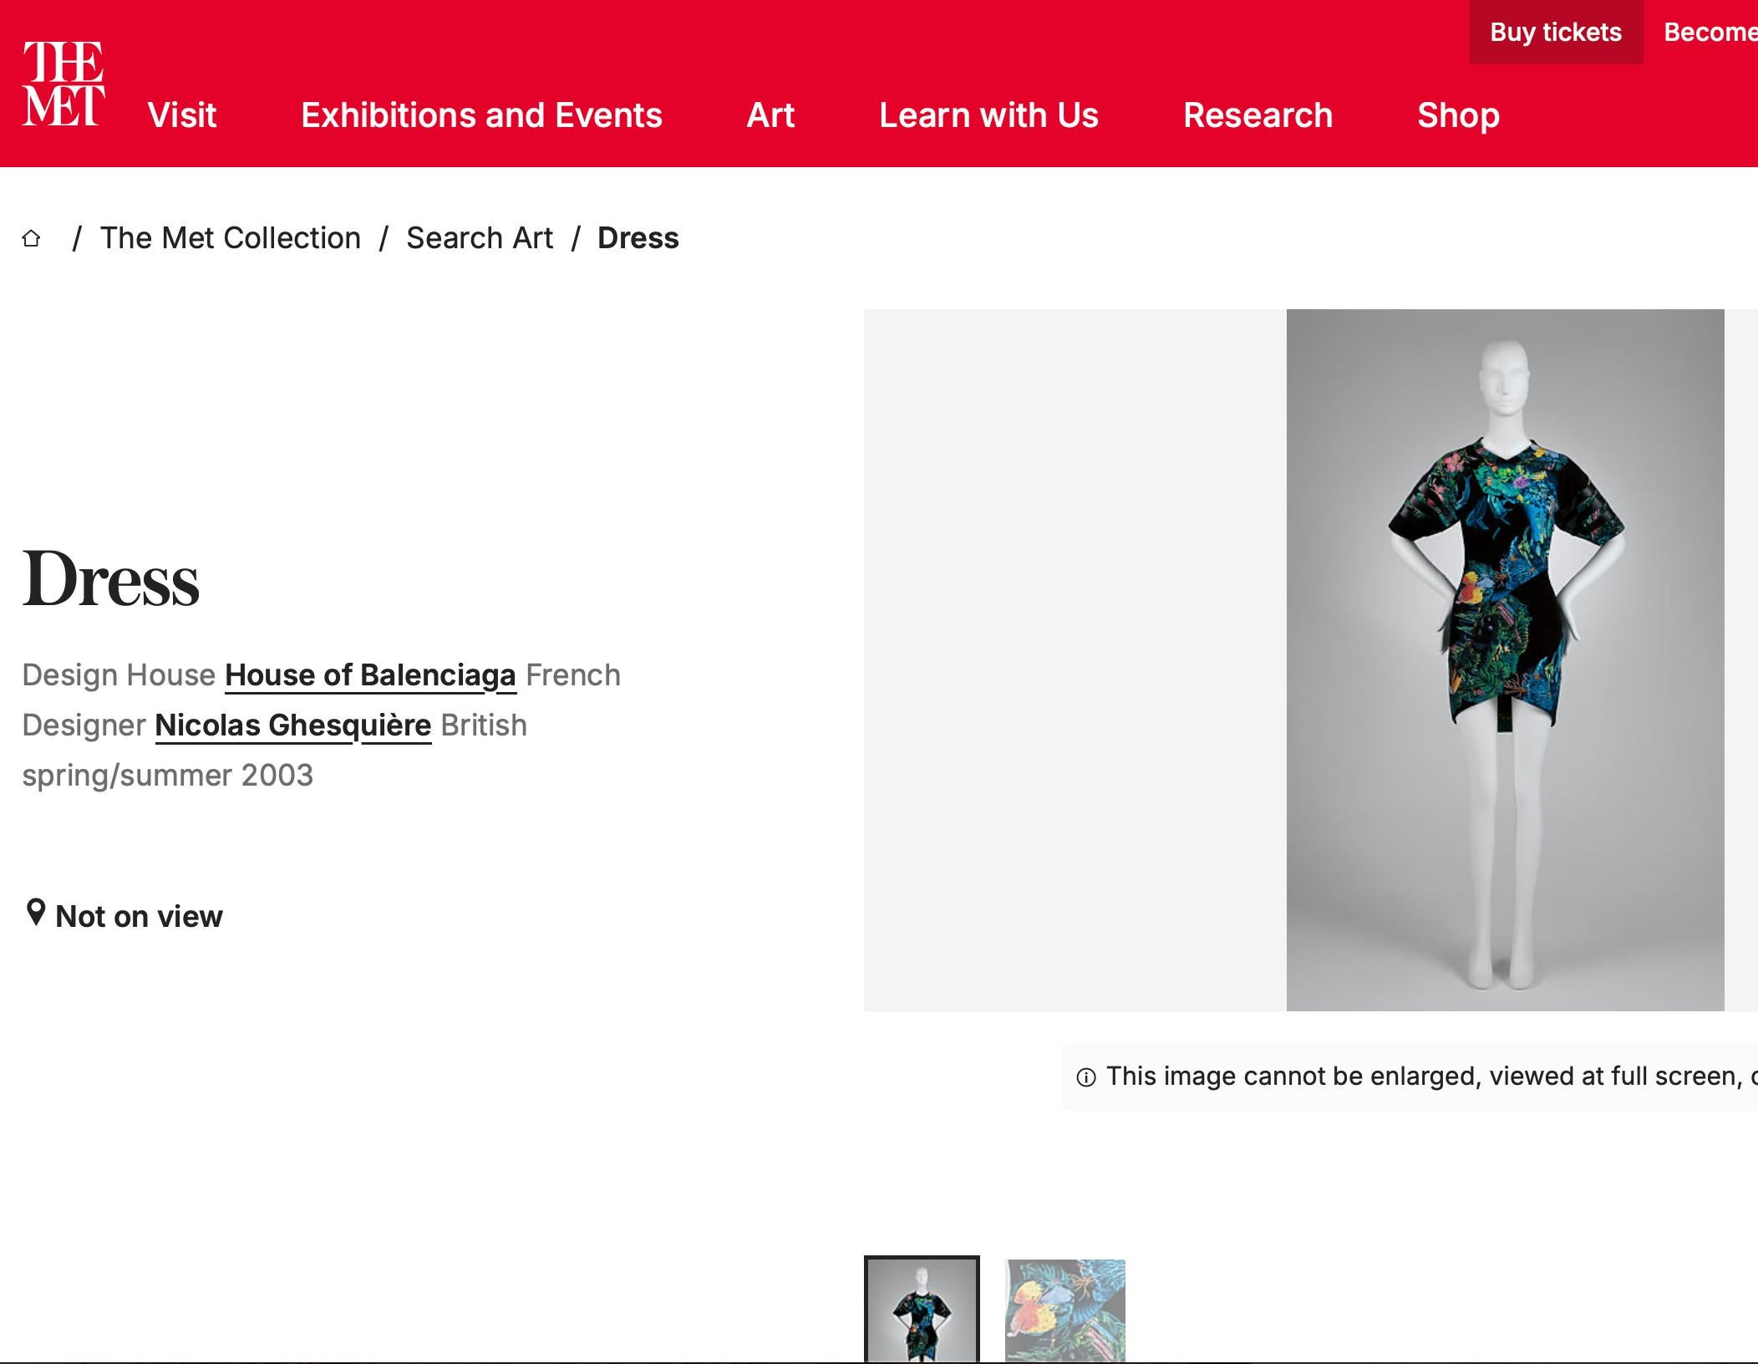Screen dimensions: 1758x1364
Task: Open the Art menu
Action: (770, 115)
